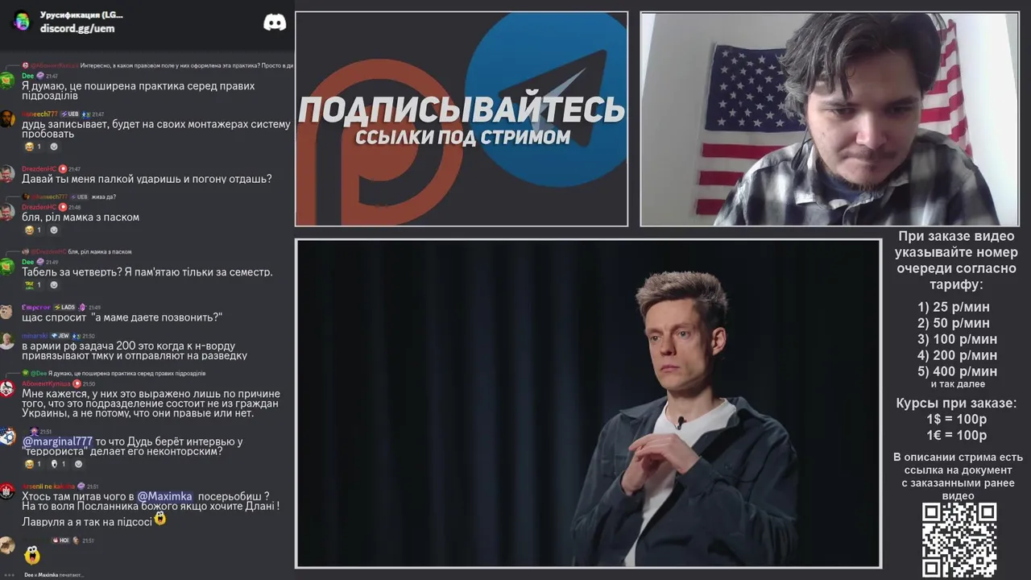Click the laughing reaction under 'дудь записывает'
The height and width of the screenshot is (580, 1031).
33,147
